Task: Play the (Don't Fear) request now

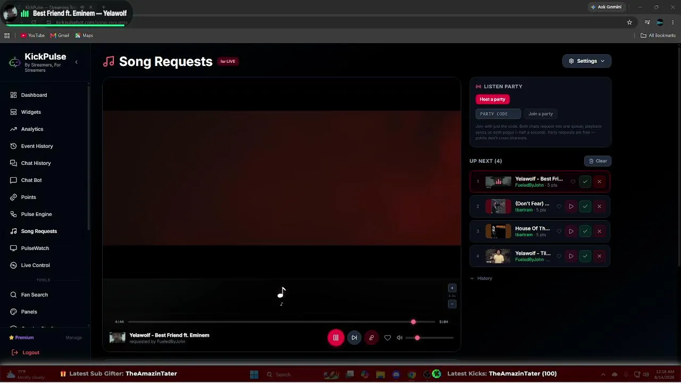Action: point(571,206)
